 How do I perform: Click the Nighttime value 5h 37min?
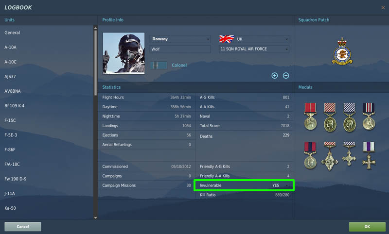(x=183, y=116)
